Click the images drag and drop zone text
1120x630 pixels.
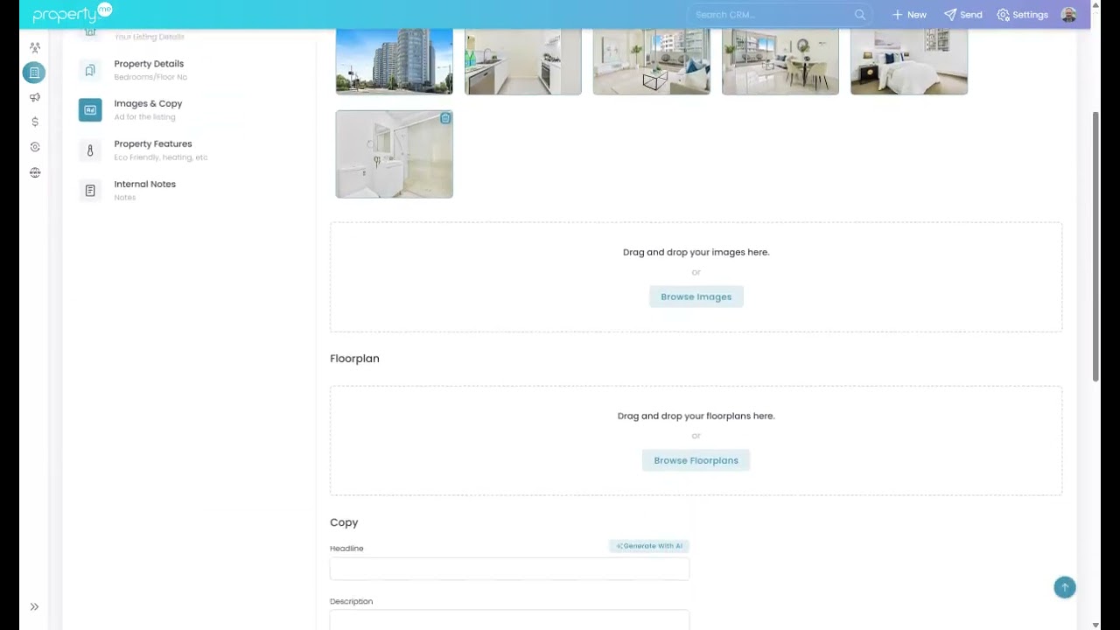pyautogui.click(x=696, y=252)
